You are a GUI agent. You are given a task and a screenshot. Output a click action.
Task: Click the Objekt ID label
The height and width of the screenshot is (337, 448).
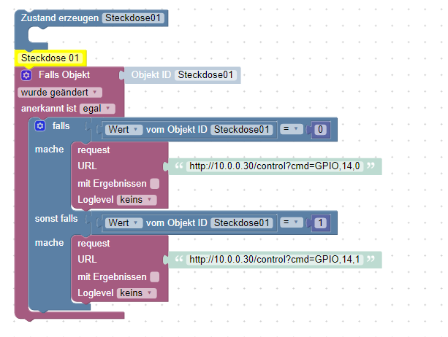click(151, 75)
